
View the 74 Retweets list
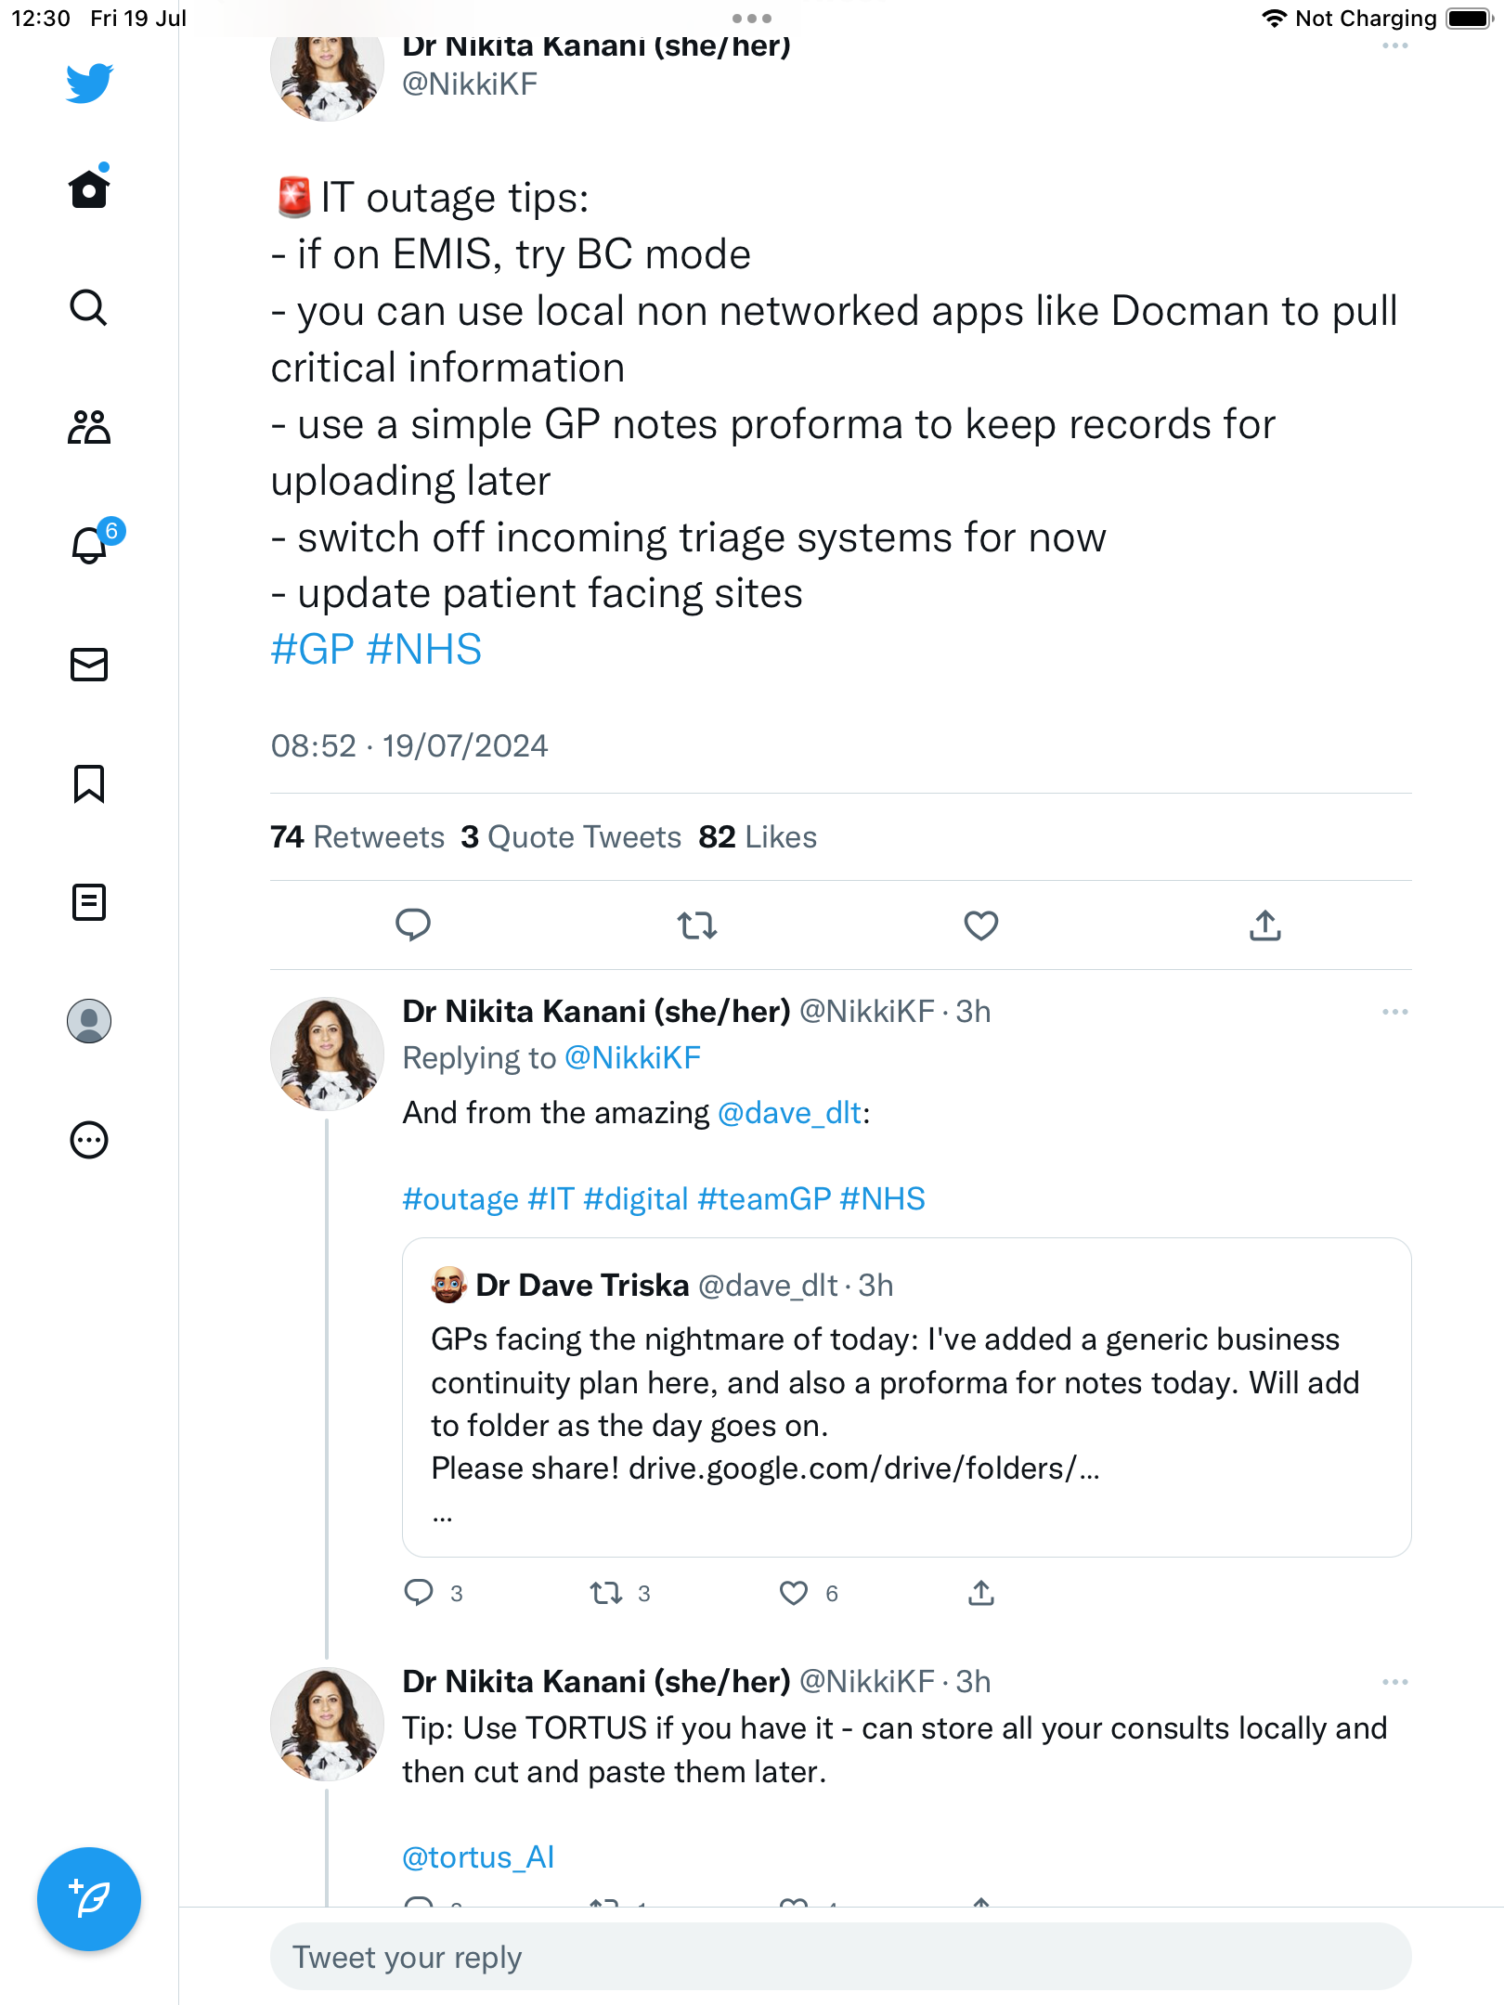(357, 837)
